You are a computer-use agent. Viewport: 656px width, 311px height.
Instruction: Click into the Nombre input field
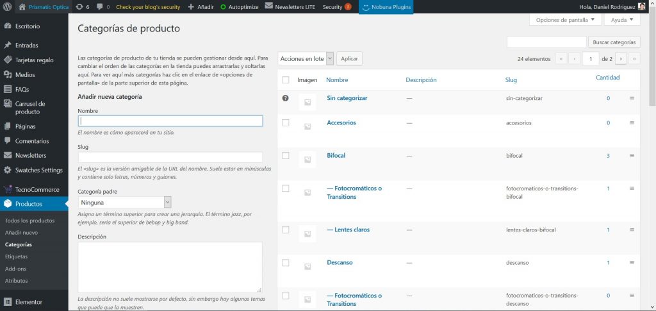pos(170,121)
